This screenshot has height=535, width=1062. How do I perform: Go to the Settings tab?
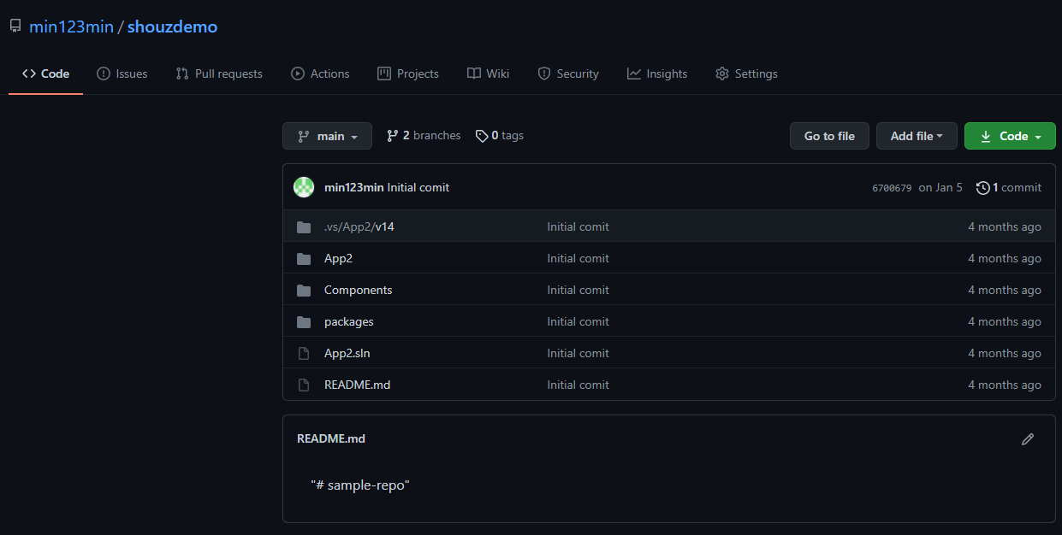click(x=746, y=73)
